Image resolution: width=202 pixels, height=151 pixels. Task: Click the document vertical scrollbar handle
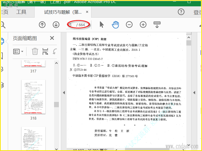point(189,43)
